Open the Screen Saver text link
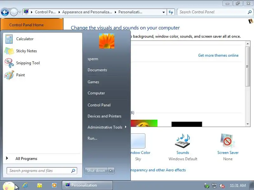The width and height of the screenshot is (254, 190). coord(228,153)
